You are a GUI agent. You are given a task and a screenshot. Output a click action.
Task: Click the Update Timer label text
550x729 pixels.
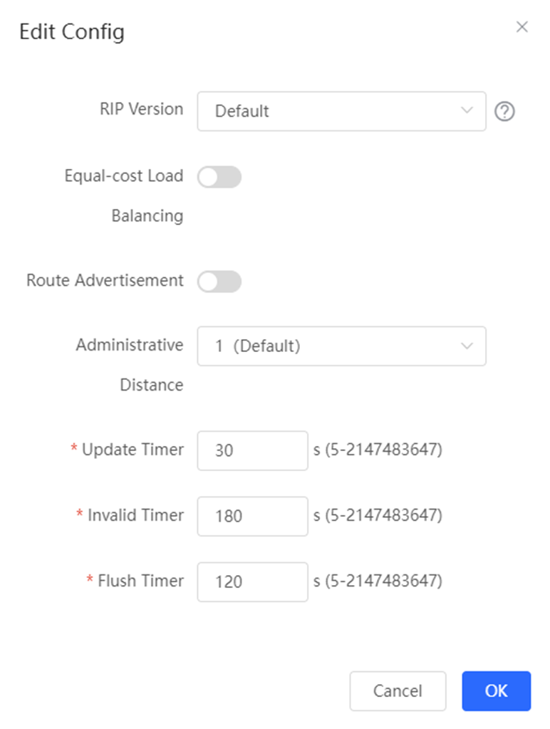coord(133,450)
